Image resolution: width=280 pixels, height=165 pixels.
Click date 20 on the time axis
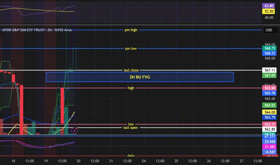[x=78, y=161]
